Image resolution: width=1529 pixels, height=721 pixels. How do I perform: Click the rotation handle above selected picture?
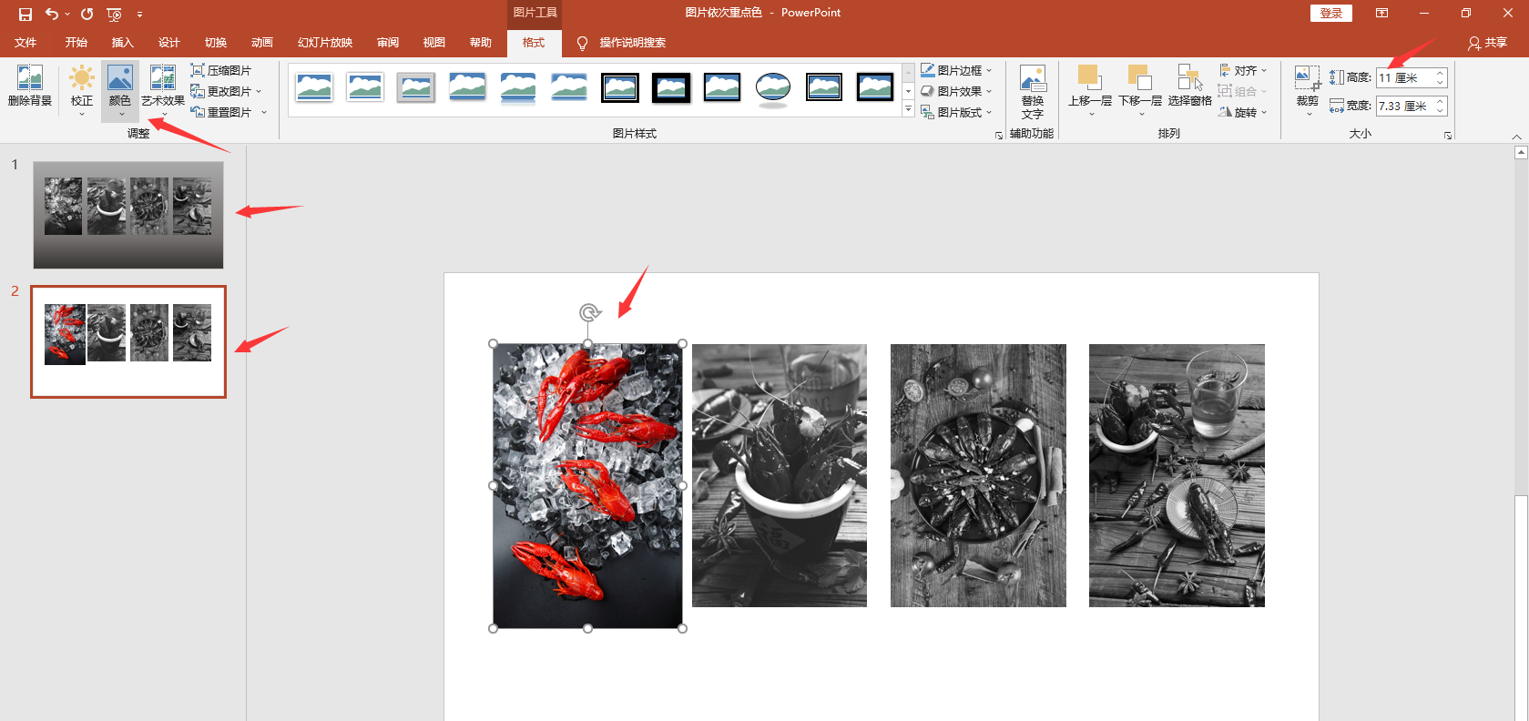click(589, 313)
